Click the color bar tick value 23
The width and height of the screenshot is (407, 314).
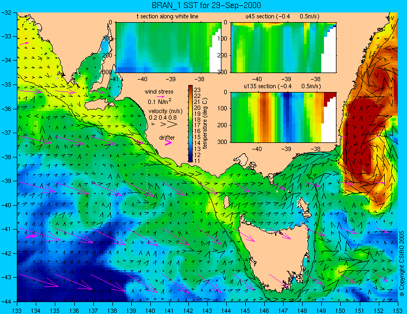(198, 90)
